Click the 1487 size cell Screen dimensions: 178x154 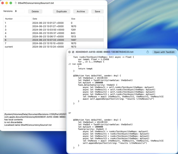pos(73,40)
